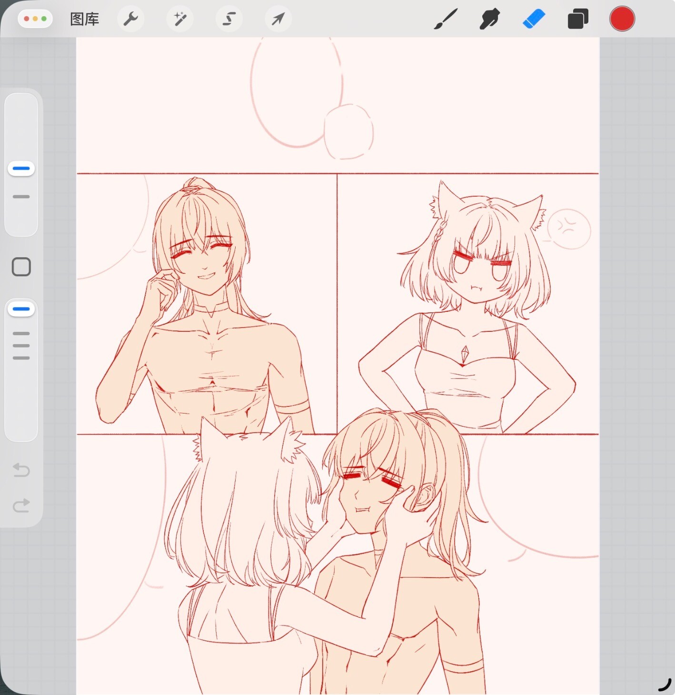Screen dimensions: 675x695
Task: Undo the last stroke
Action: (21, 470)
